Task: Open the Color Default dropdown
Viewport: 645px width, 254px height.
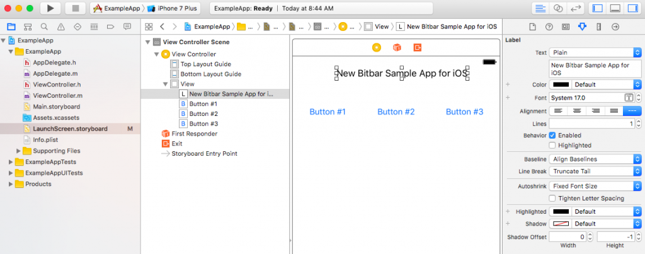Action: click(607, 84)
